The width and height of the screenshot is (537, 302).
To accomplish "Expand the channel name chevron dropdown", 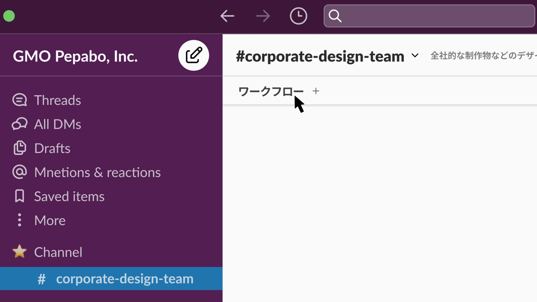I will point(415,56).
